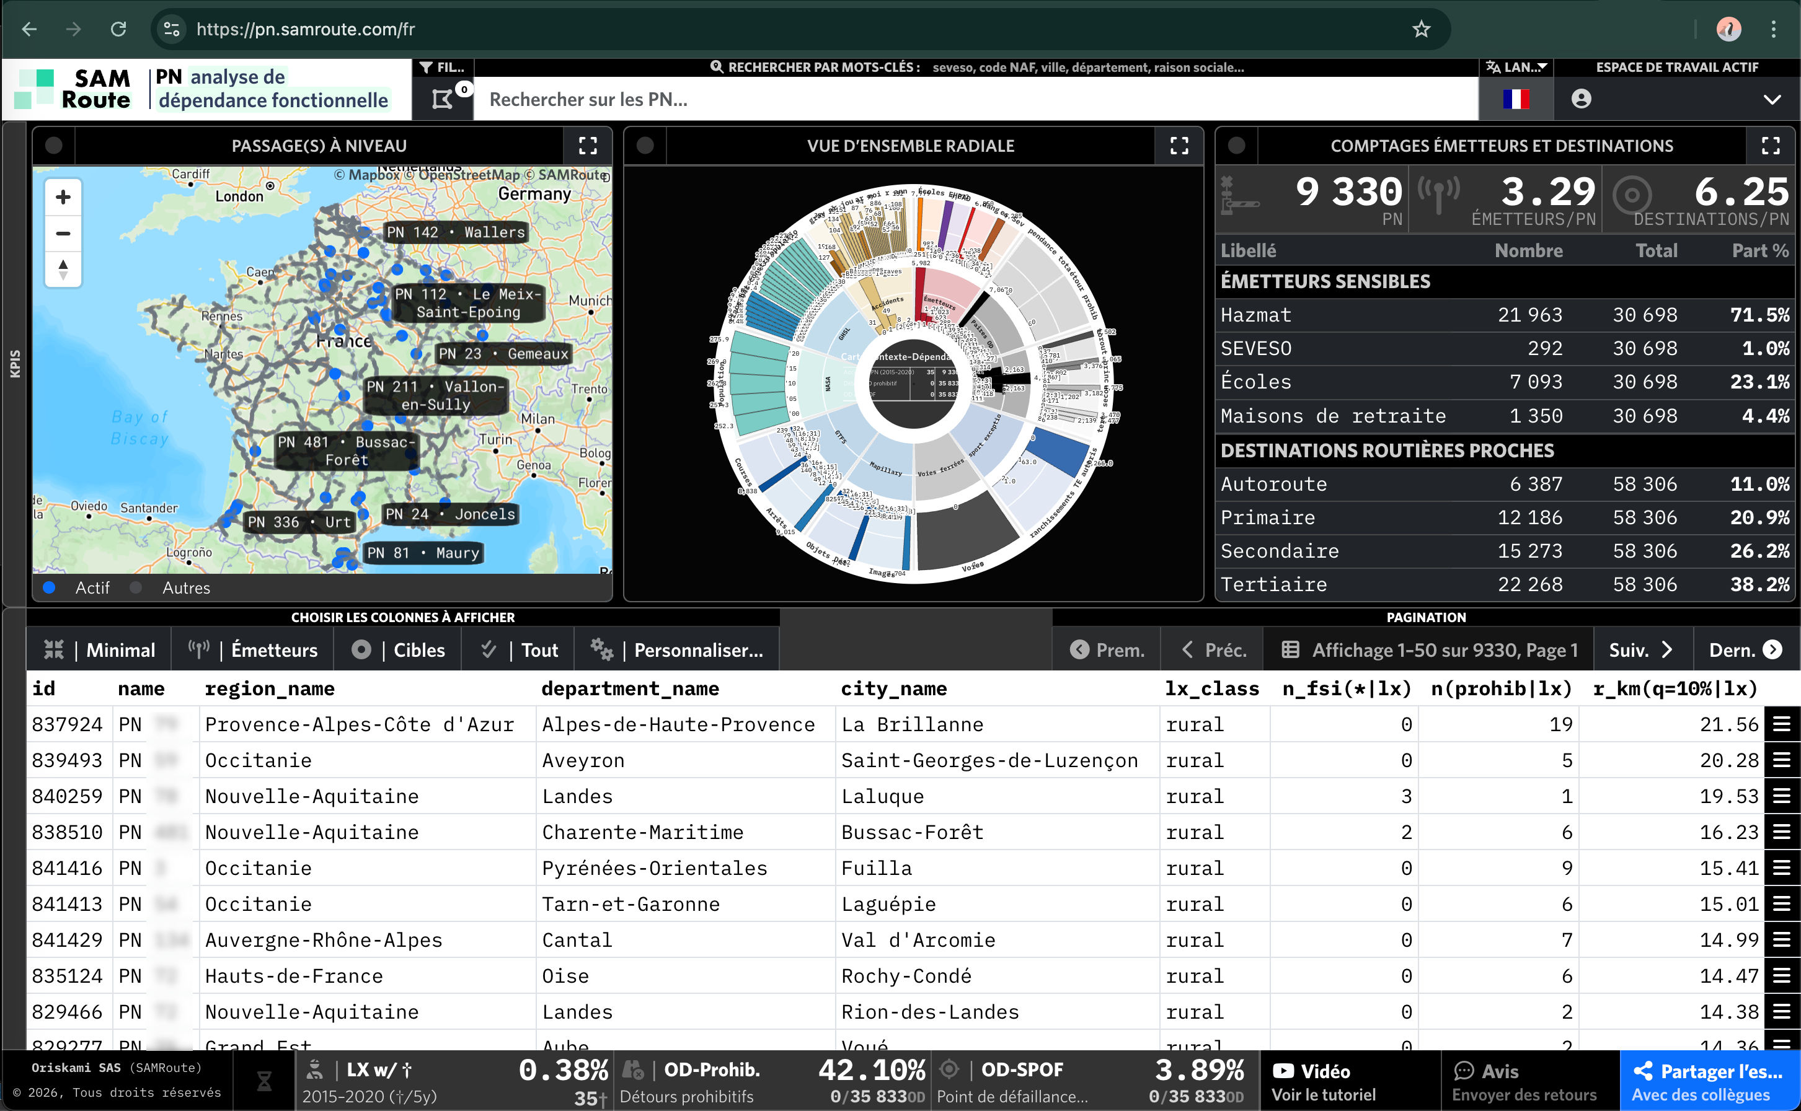
Task: Select the Cibles columns preset
Action: click(x=397, y=649)
